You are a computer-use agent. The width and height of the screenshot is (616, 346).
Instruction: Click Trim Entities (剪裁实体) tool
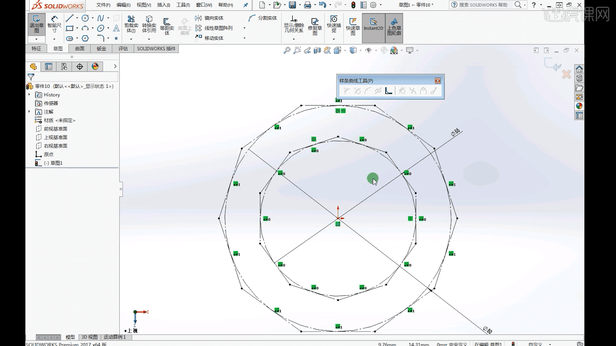point(131,24)
